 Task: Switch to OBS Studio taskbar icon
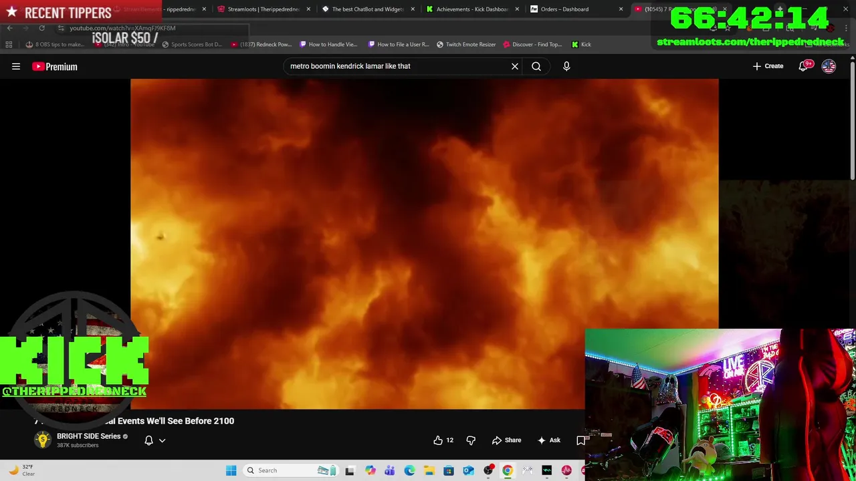[488, 470]
